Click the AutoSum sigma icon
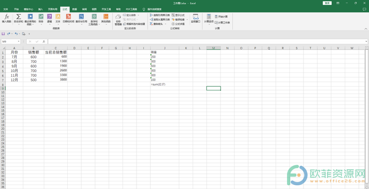 (x=18, y=17)
